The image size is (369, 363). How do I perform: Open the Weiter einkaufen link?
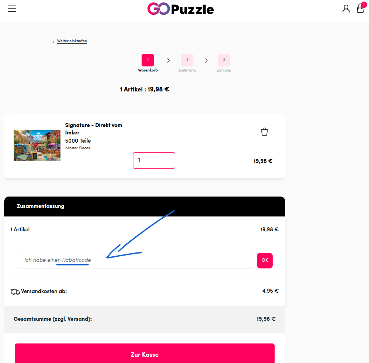72,41
